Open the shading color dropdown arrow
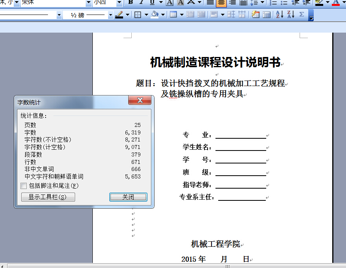Image resolution: width=346 pixels, height=268 pixels. [163, 15]
